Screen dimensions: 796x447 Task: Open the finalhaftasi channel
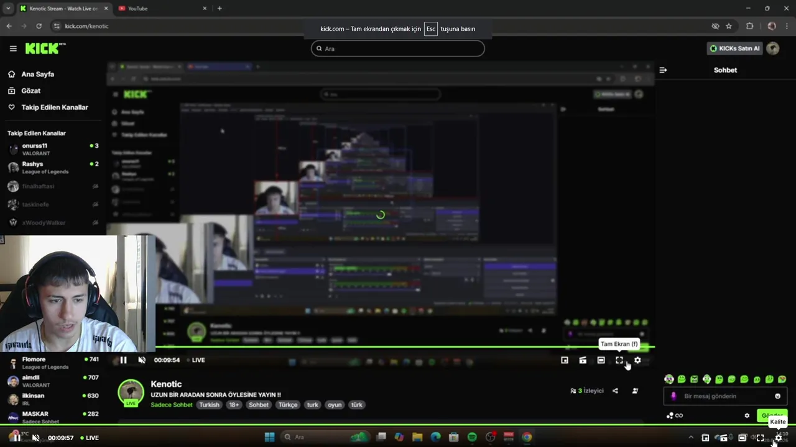[x=53, y=186]
